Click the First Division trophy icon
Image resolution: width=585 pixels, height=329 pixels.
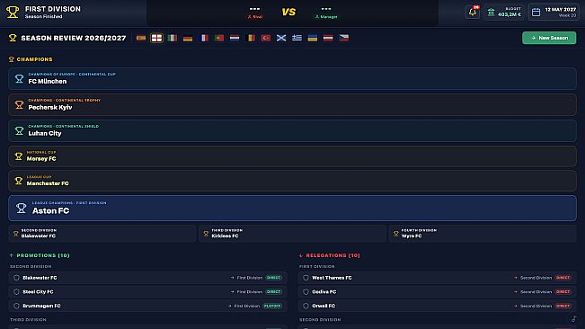[x=13, y=12]
